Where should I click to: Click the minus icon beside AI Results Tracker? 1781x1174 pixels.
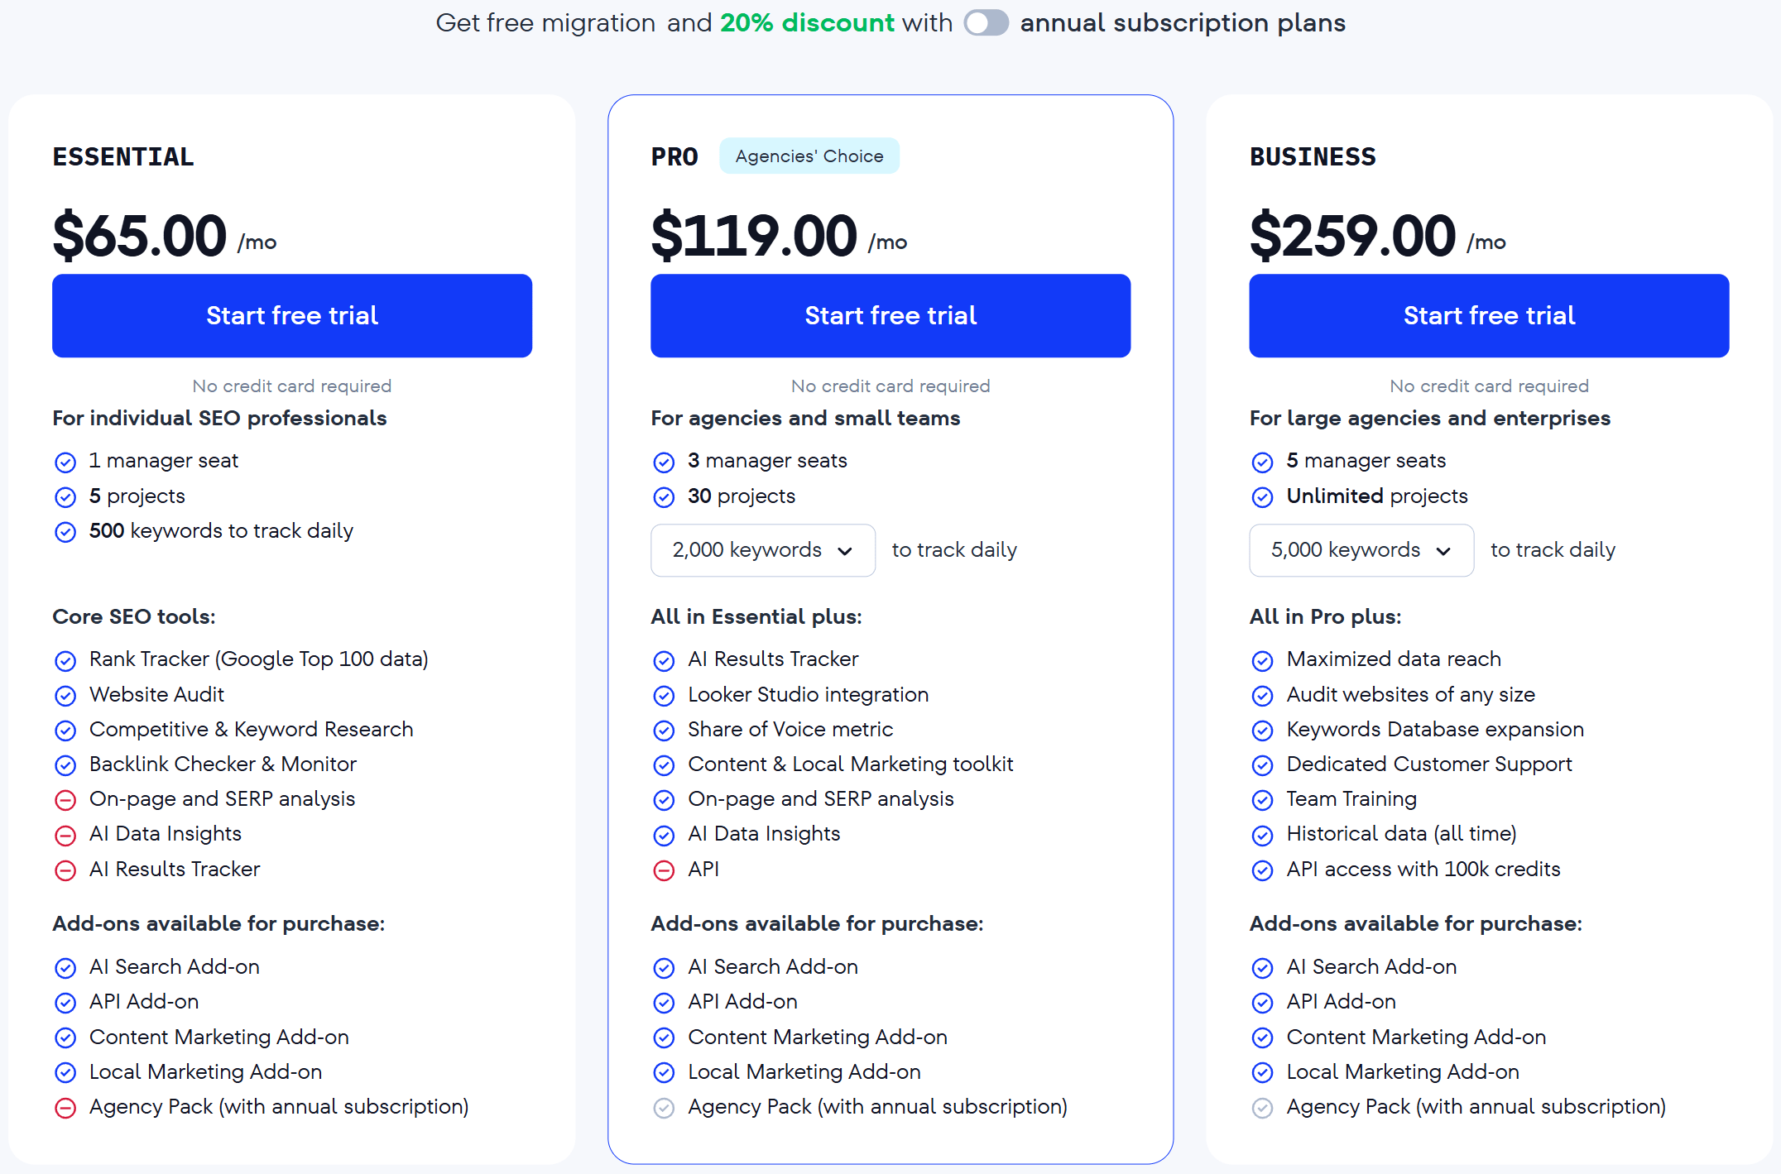point(66,870)
